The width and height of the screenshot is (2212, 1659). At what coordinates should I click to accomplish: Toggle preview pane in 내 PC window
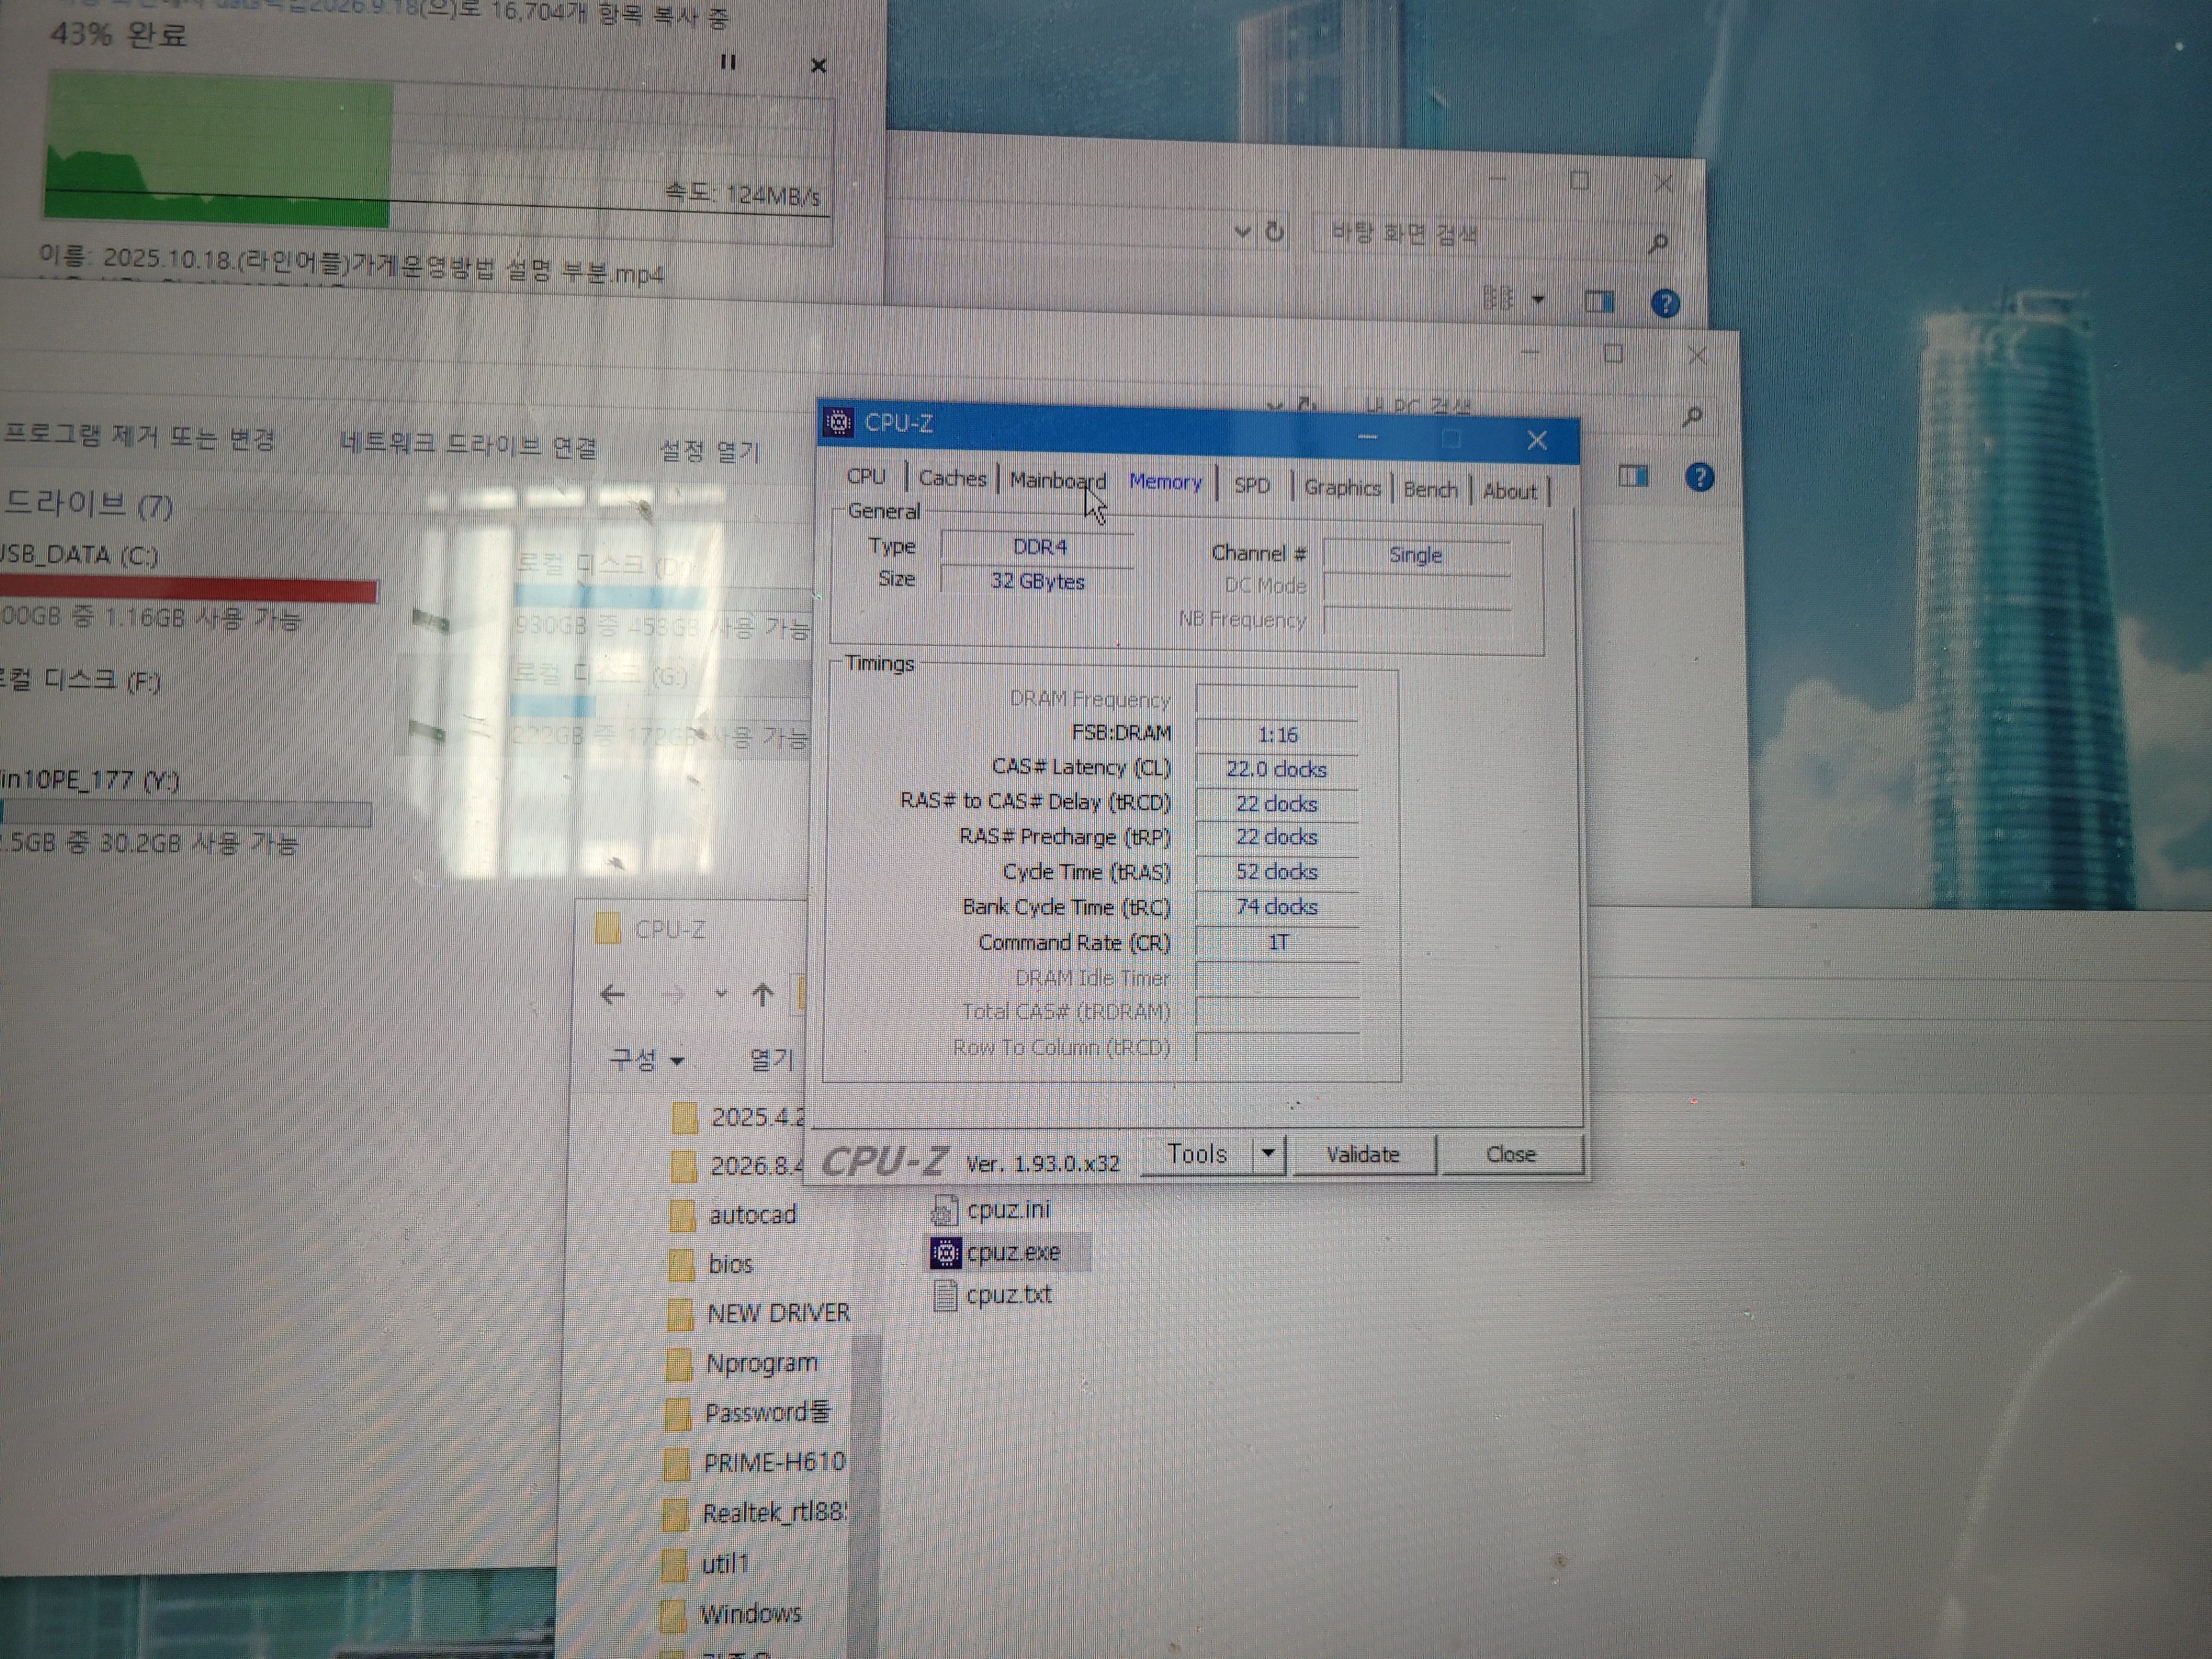click(x=1633, y=476)
